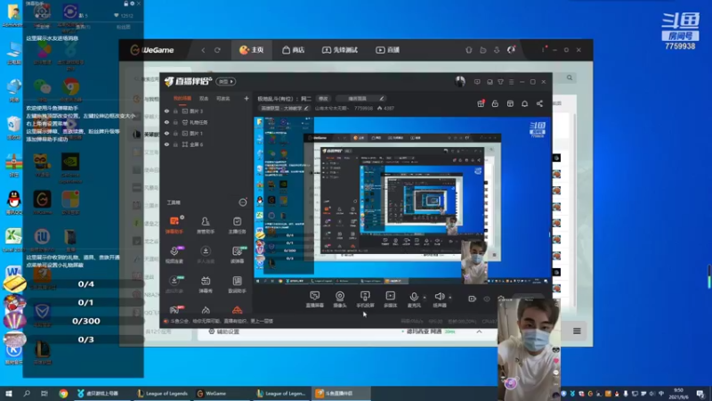
Task: Open the 弹幕秀 tool
Action: click(206, 284)
